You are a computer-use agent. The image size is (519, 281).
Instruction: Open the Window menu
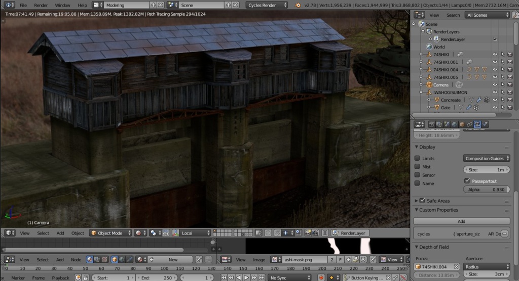62,5
